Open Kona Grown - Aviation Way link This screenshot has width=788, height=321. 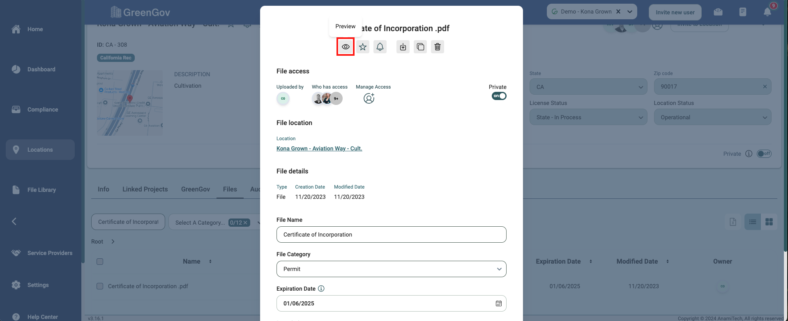coord(319,148)
